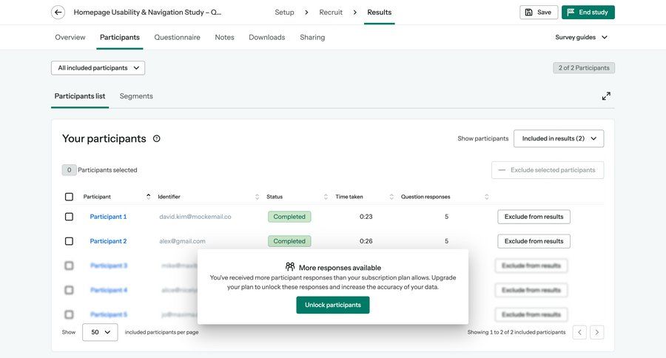The height and width of the screenshot is (358, 666).
Task: Go to the Setup step
Action: point(284,13)
